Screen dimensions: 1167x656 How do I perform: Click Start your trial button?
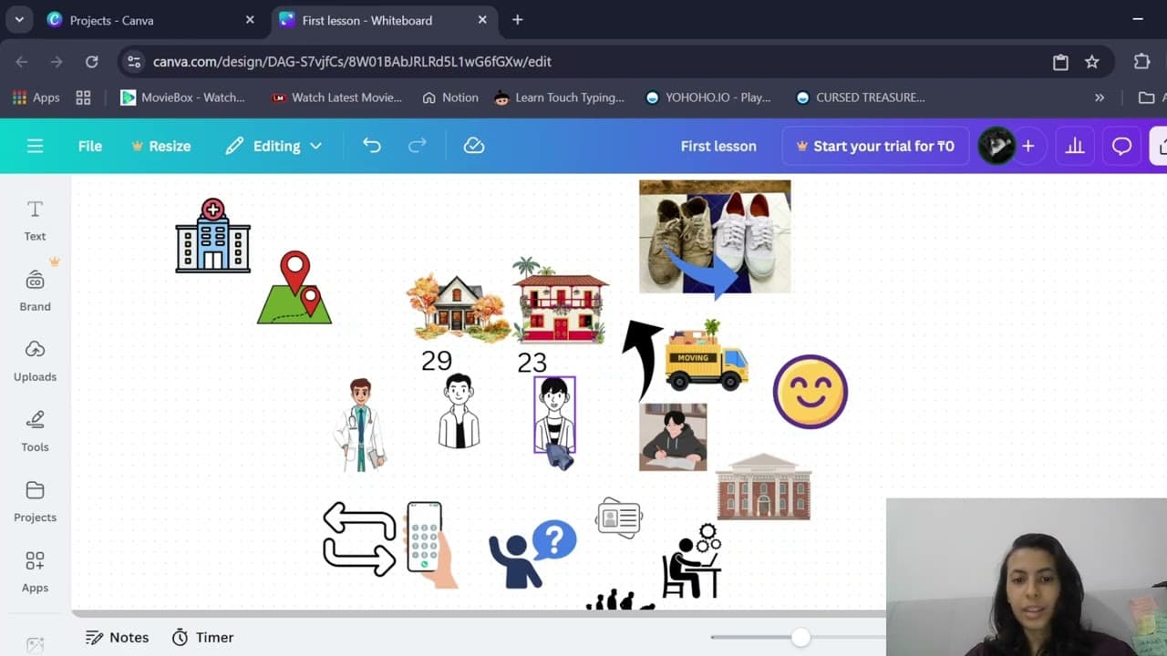coord(873,146)
